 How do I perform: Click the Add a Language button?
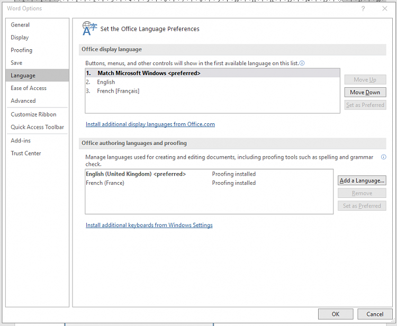point(362,180)
